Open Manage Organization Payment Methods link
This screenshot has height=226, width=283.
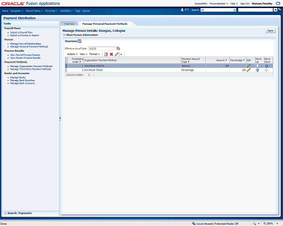(x=31, y=66)
